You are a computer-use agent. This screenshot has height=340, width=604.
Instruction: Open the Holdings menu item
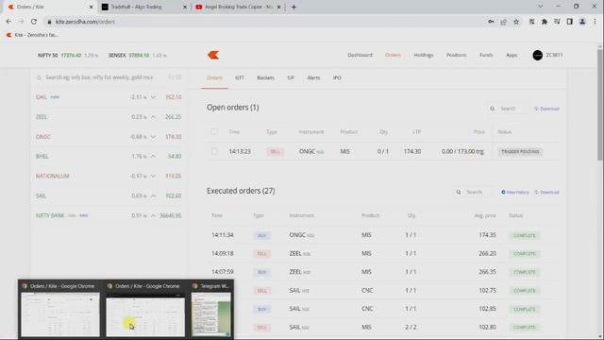click(424, 55)
